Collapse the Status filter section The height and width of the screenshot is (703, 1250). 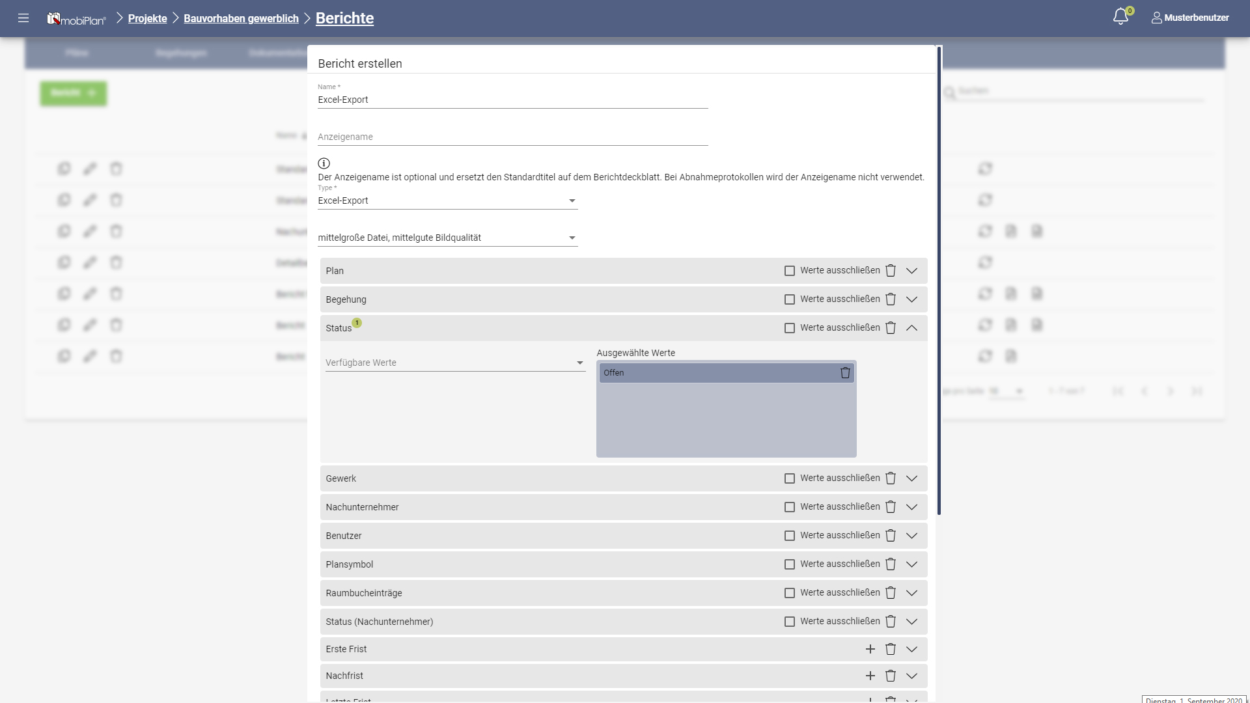911,328
